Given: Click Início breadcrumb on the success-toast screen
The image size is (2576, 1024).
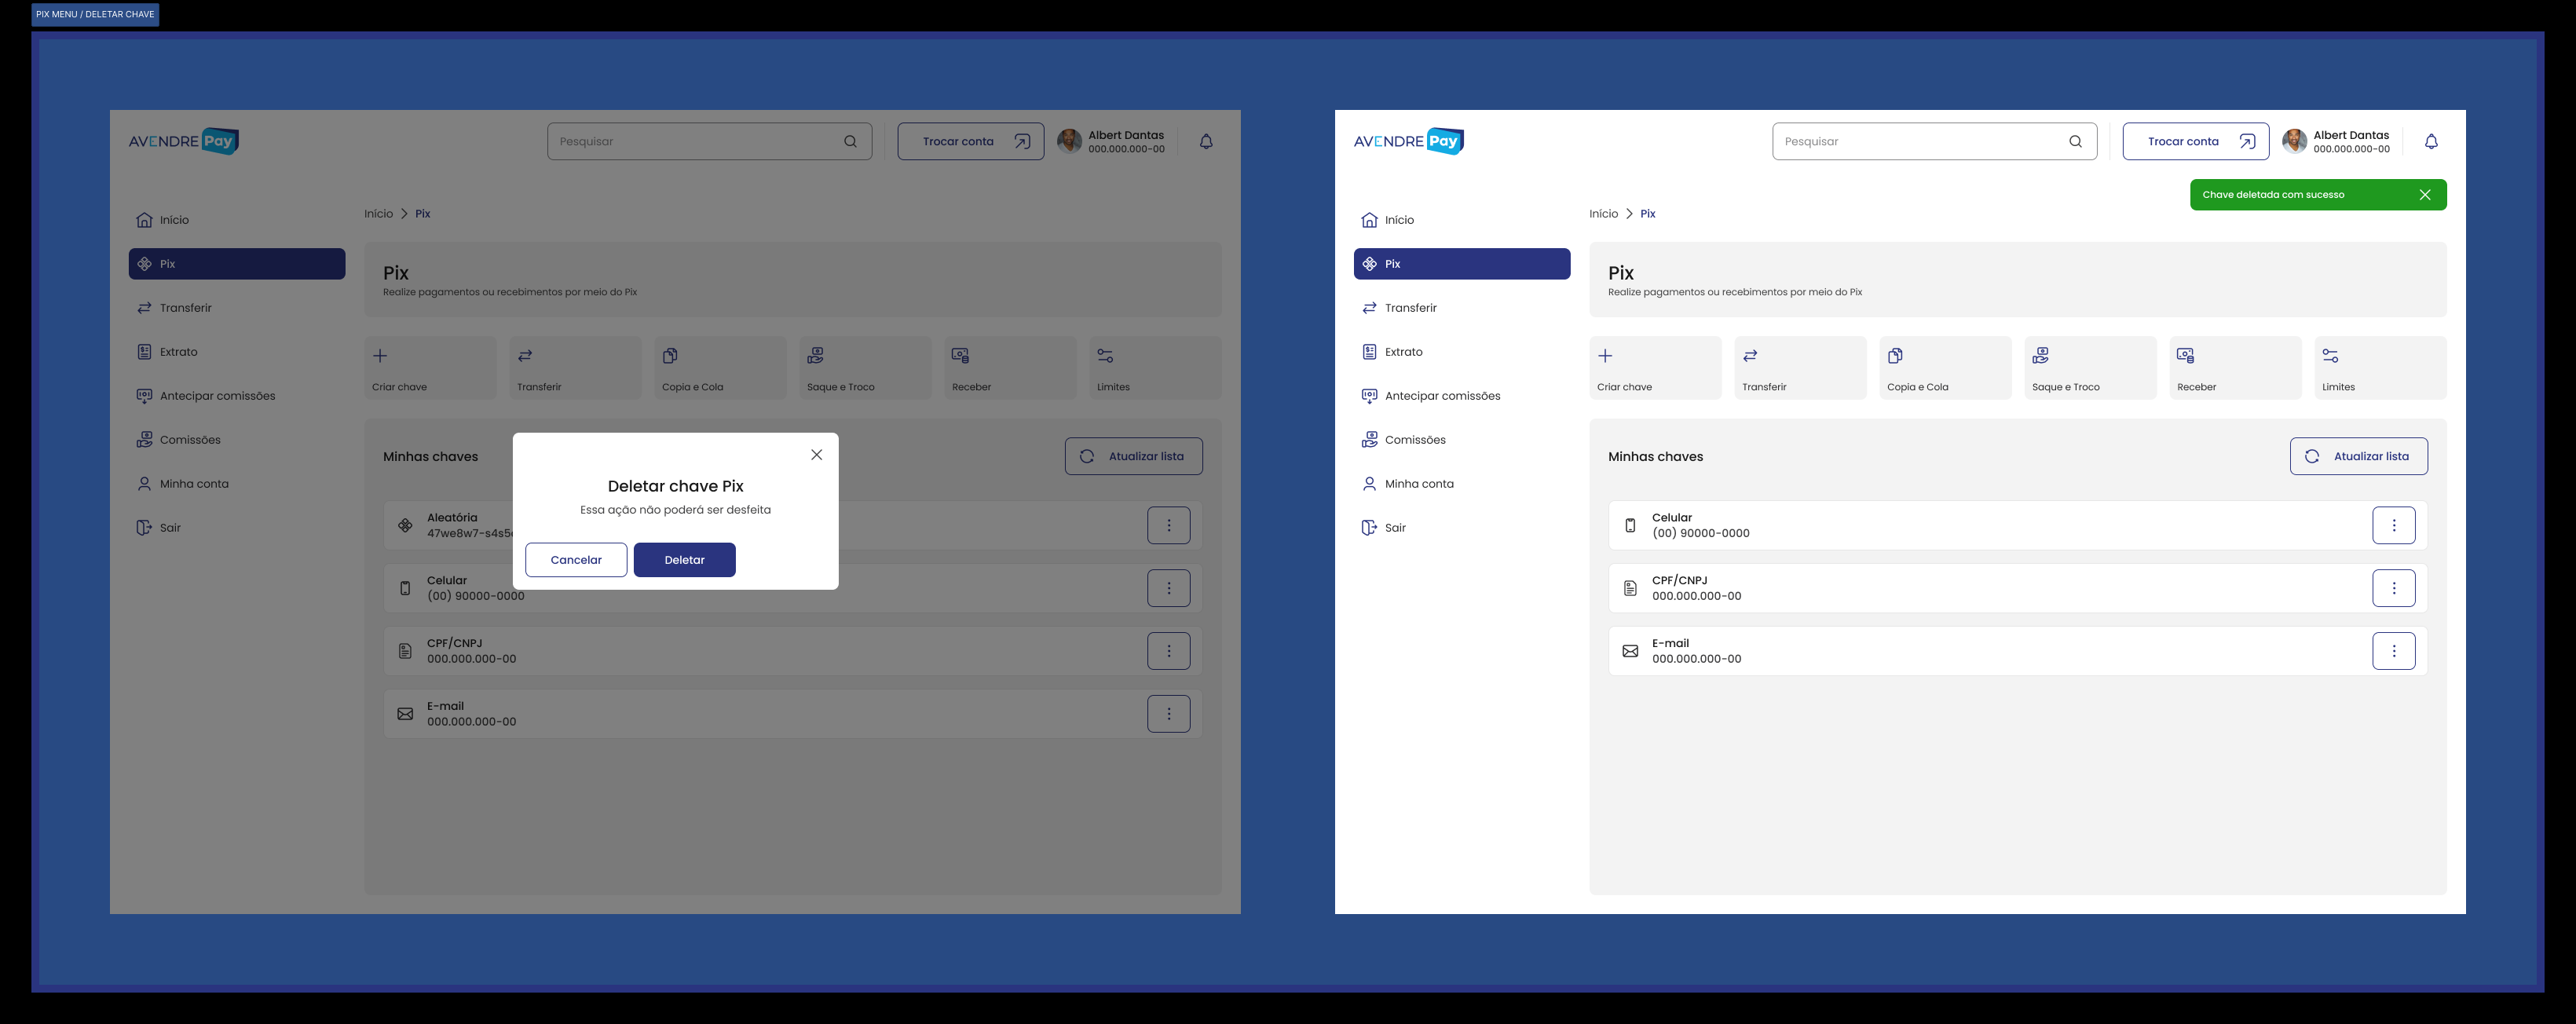Looking at the screenshot, I should (1603, 214).
